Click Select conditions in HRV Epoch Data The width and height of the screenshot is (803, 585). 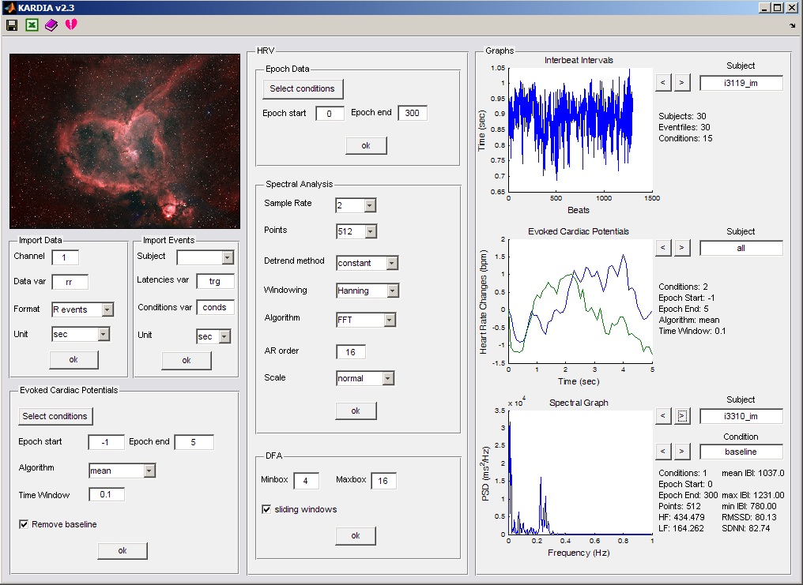tap(302, 88)
